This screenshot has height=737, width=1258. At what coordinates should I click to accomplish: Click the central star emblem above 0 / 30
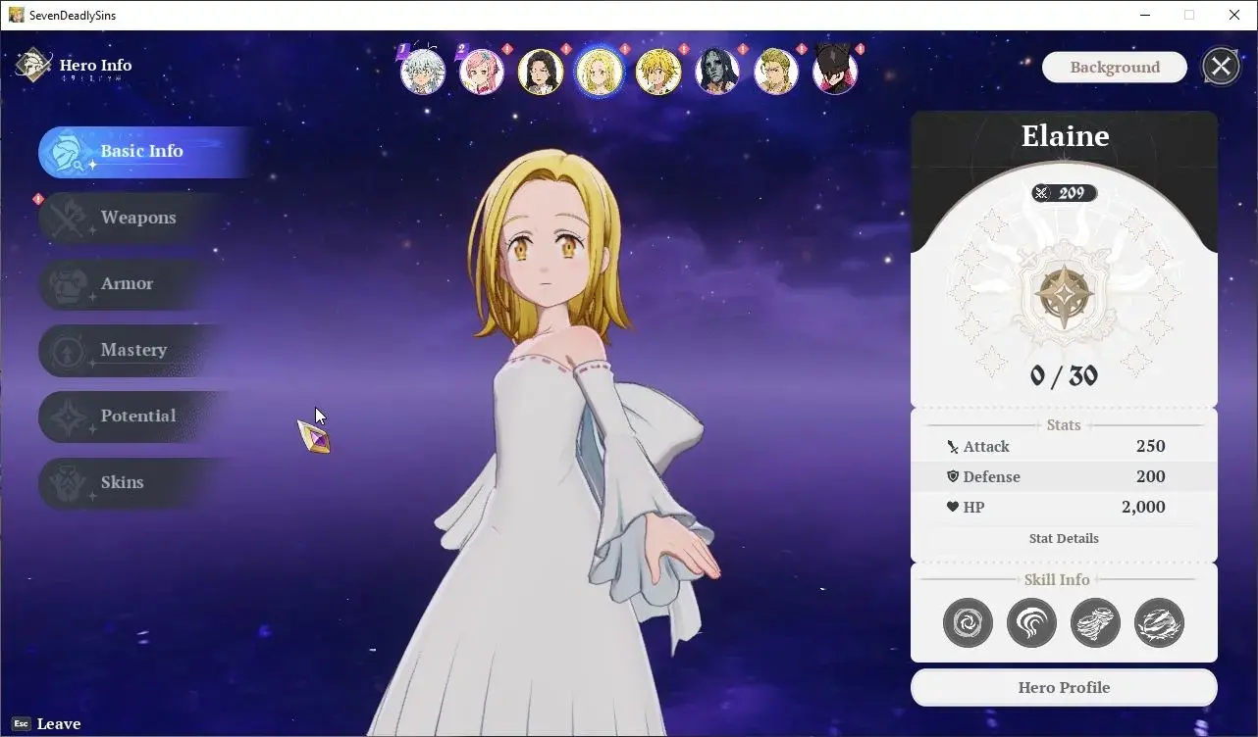[1065, 294]
